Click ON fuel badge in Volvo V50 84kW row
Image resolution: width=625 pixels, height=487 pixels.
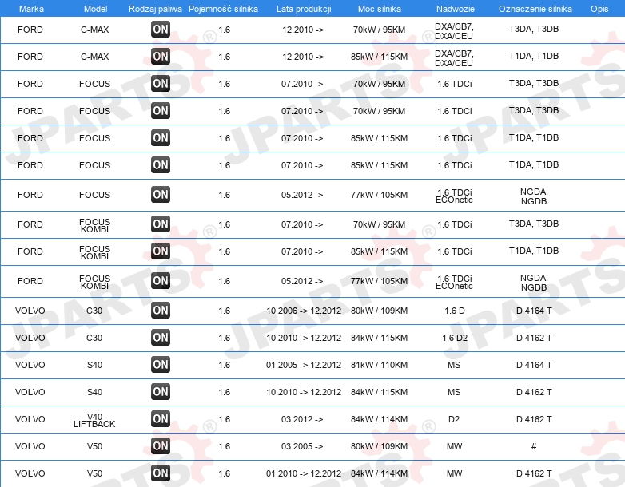160,473
